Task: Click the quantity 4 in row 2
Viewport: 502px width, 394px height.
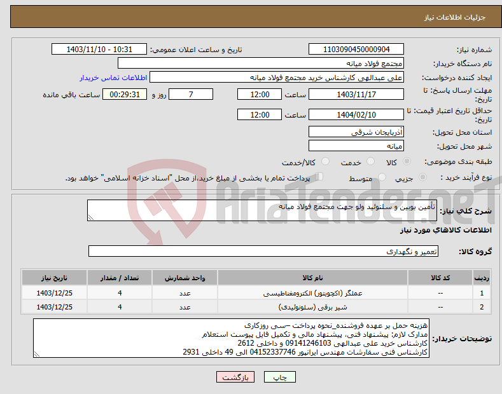Action: coord(120,307)
